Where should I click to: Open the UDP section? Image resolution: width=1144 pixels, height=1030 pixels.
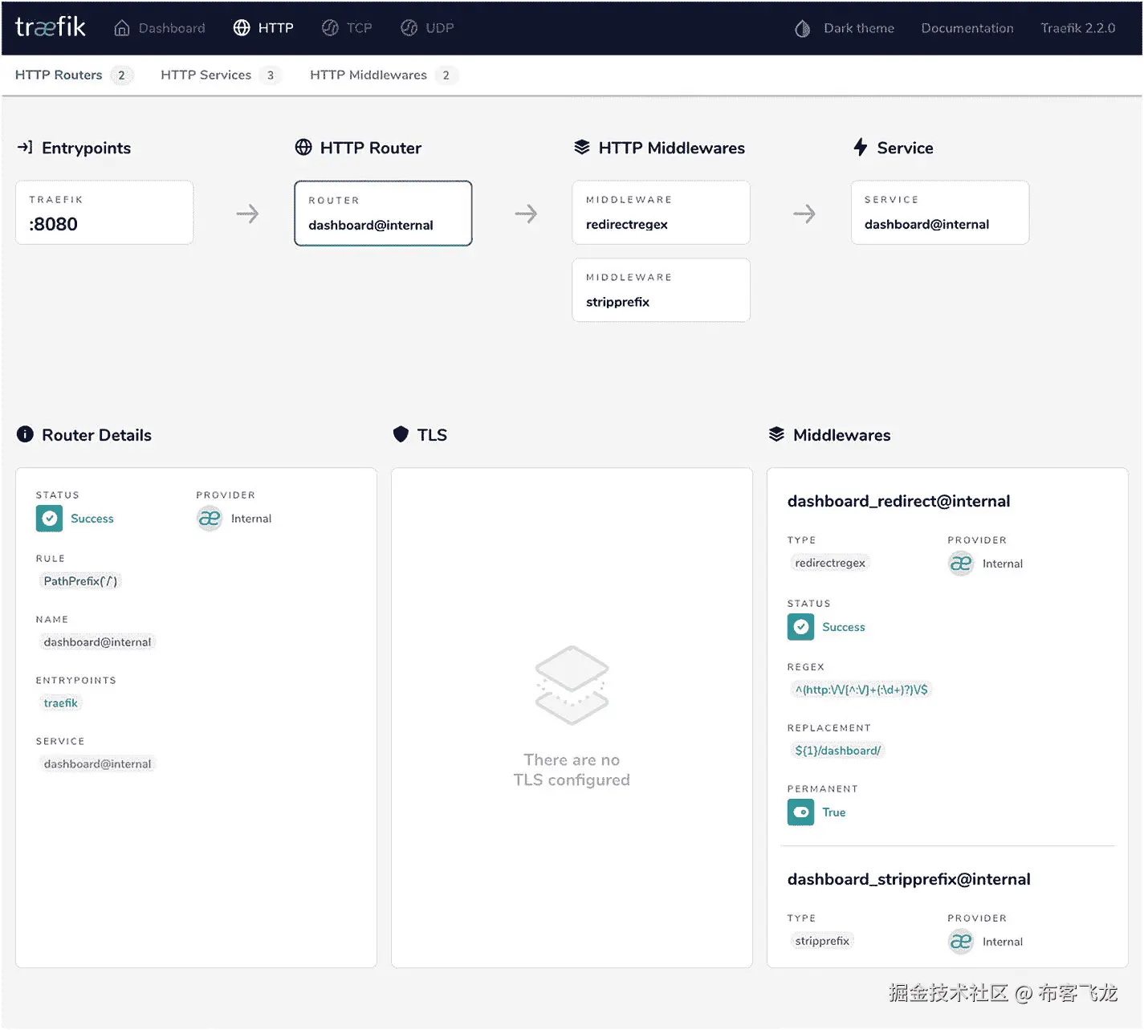click(427, 28)
